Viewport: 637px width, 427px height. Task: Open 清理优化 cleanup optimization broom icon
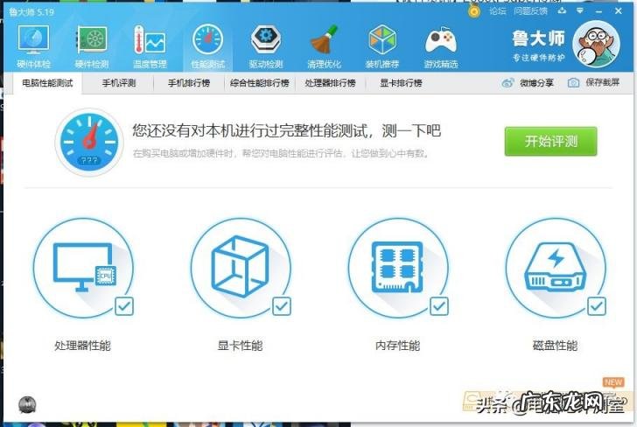[324, 40]
